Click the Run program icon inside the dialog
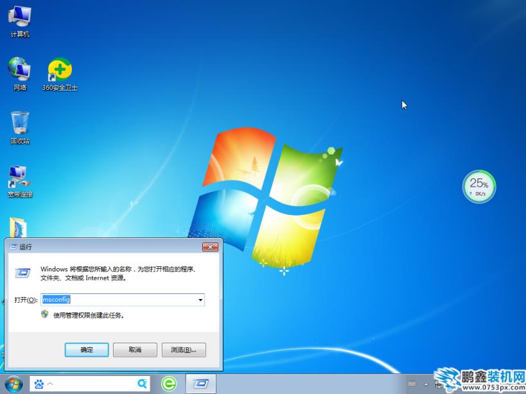Screen dimensions: 526x394 23,273
